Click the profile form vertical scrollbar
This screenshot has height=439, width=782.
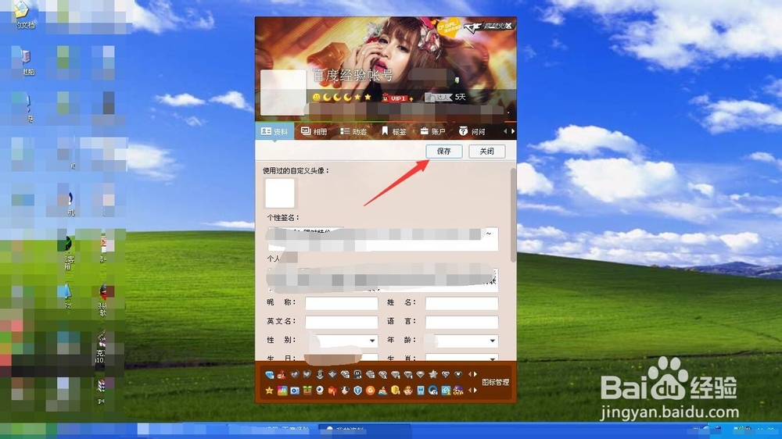coord(513,216)
